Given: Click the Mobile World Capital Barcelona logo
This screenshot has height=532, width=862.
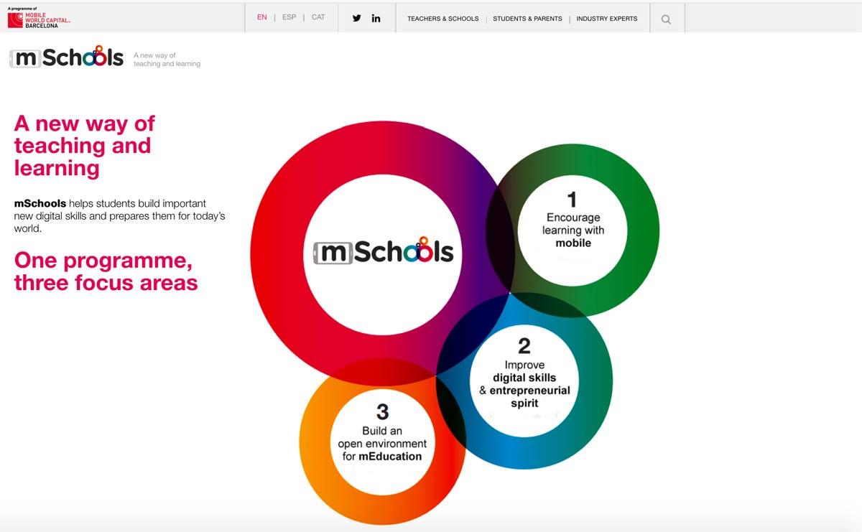Looking at the screenshot, I should (x=39, y=18).
